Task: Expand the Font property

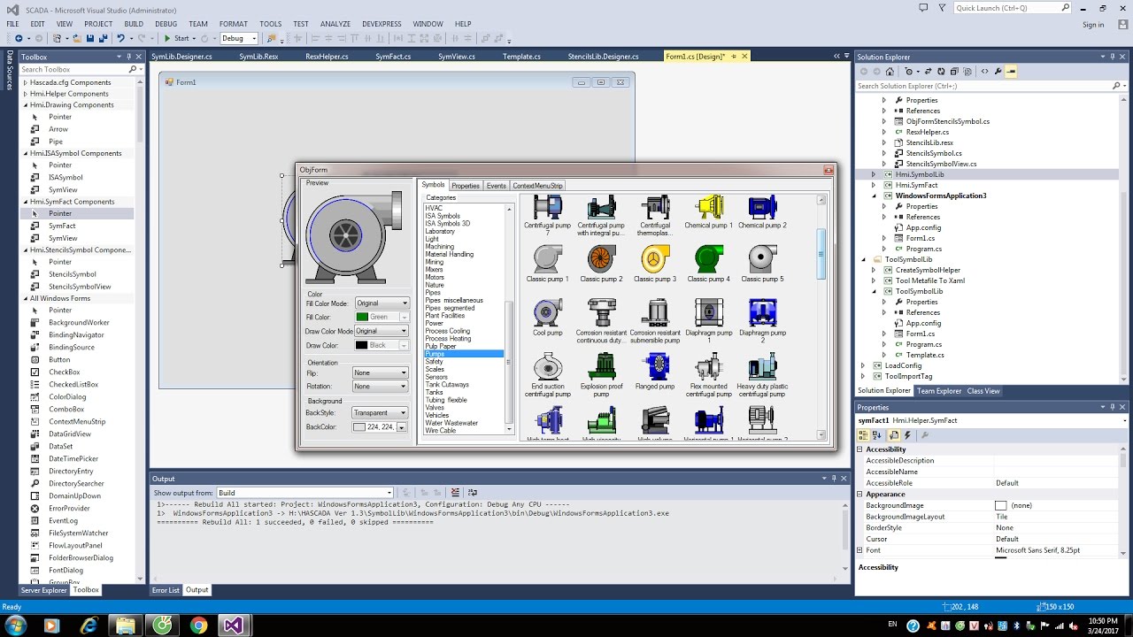Action: [x=860, y=550]
